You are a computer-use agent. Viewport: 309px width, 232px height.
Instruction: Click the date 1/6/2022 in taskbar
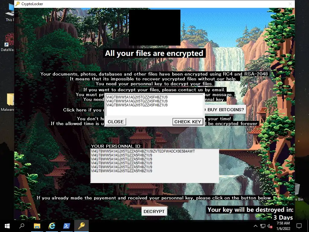tap(283, 229)
